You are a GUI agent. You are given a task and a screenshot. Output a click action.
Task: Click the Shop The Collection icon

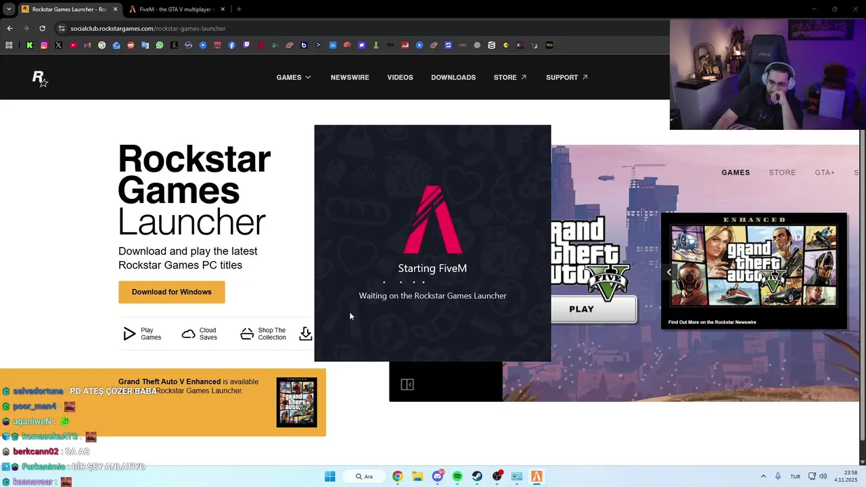point(247,333)
